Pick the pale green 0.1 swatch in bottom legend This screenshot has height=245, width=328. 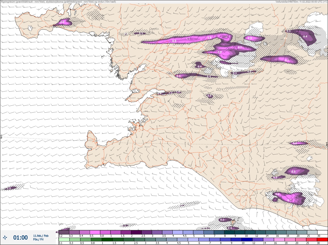coord(64,240)
